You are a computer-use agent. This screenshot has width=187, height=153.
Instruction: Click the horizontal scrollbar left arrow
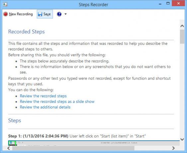(x=9, y=148)
